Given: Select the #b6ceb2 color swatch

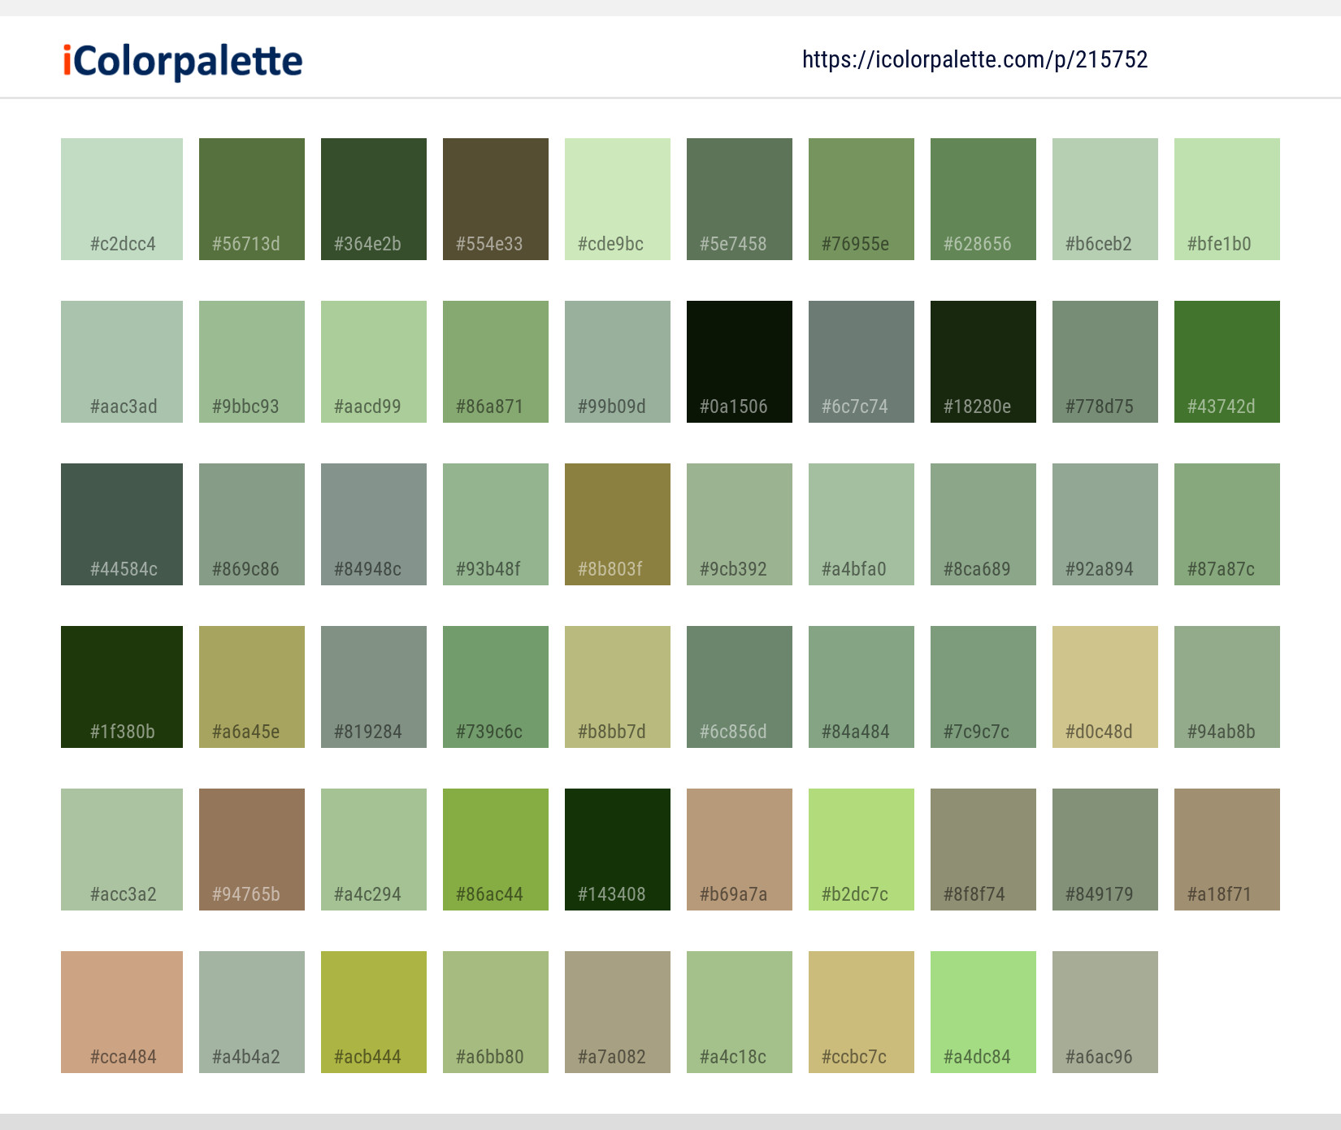Looking at the screenshot, I should 1105,199.
